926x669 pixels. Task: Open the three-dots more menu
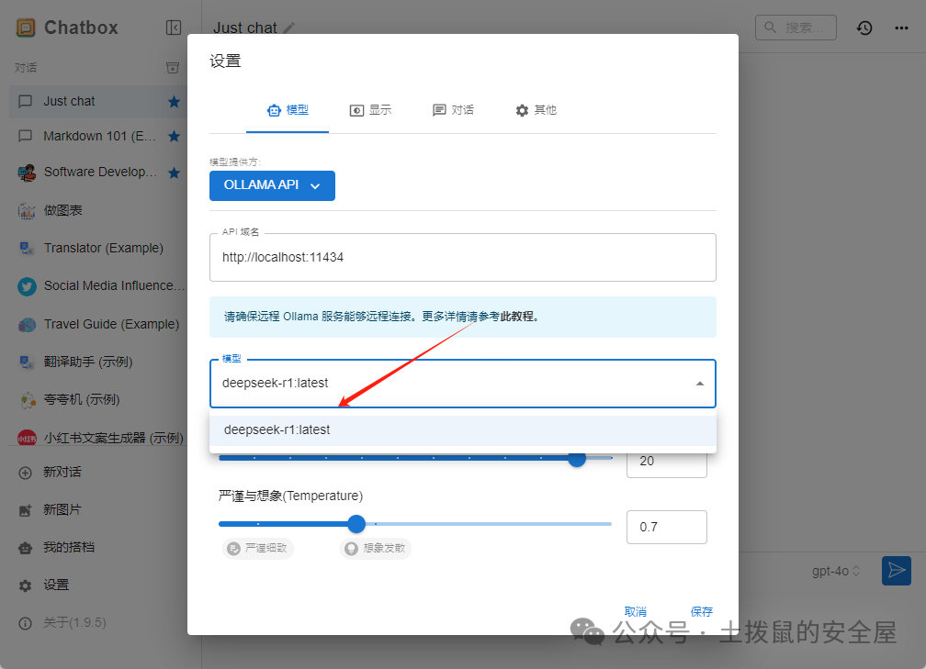[x=901, y=28]
